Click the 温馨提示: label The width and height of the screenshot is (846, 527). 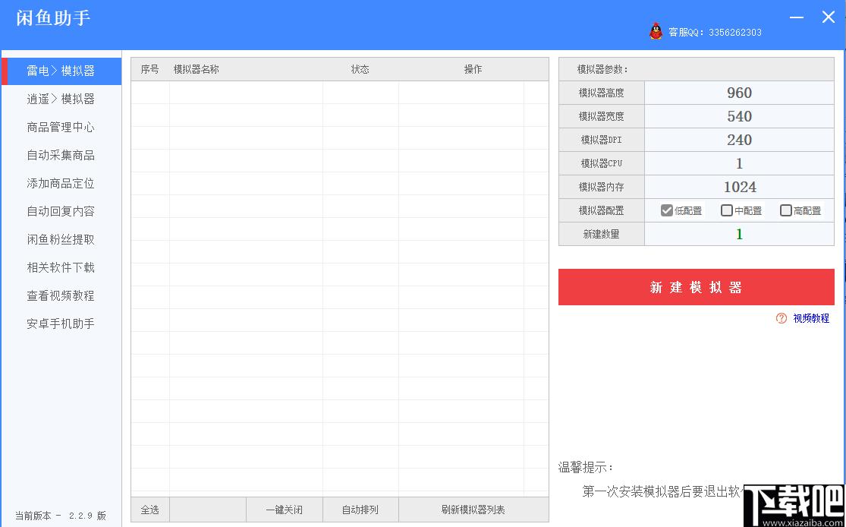tap(586, 468)
